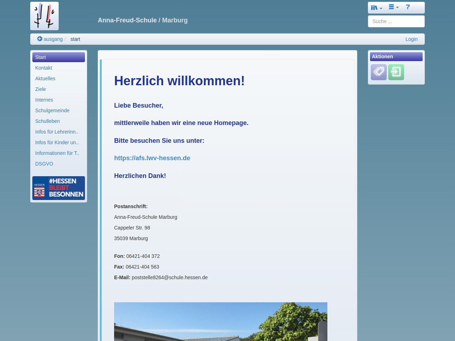Open Kontakt from the sidebar

click(44, 68)
